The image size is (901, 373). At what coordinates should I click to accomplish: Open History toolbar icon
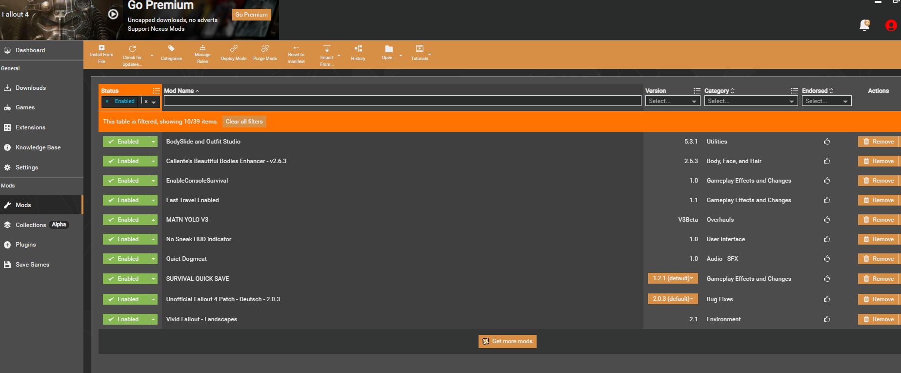[x=358, y=48]
